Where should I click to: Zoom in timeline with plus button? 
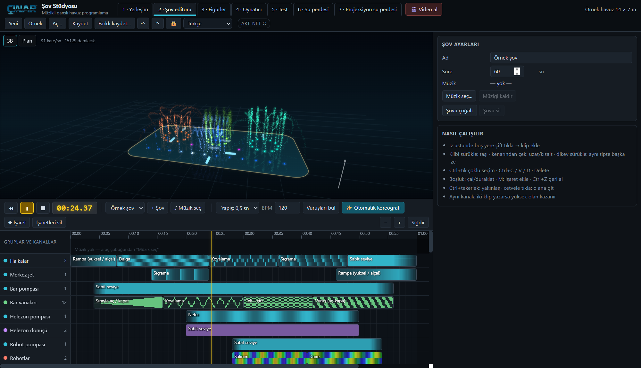(x=399, y=222)
